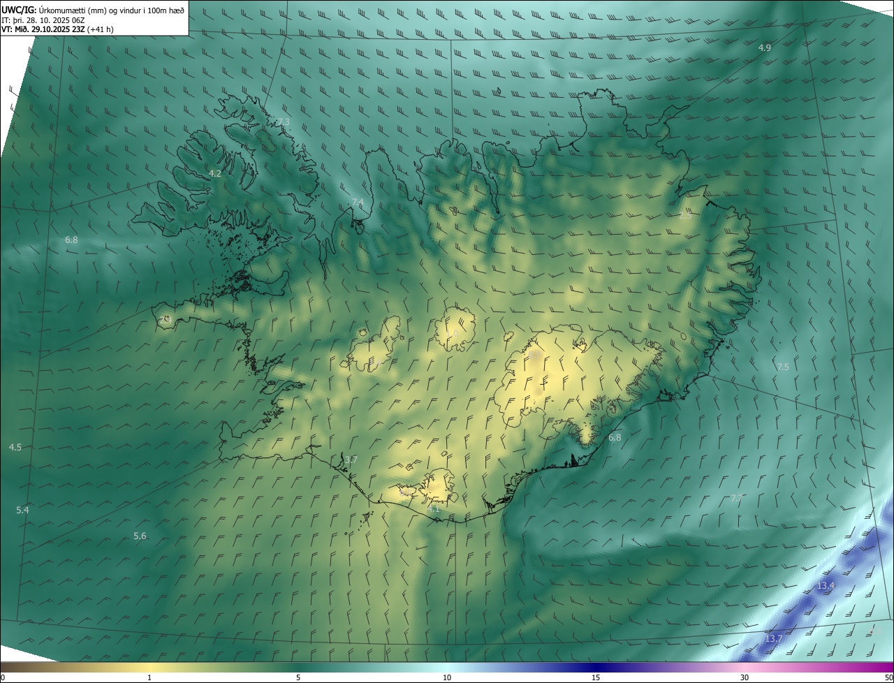Click the 10 tick label on the color scale
894x683 pixels.
447,677
